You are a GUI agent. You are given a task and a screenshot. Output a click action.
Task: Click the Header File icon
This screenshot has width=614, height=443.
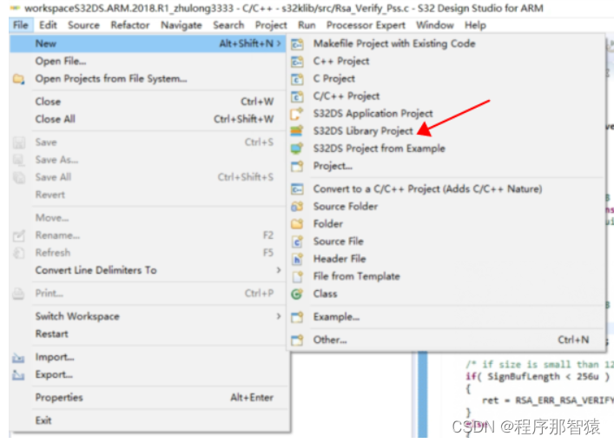click(x=297, y=260)
